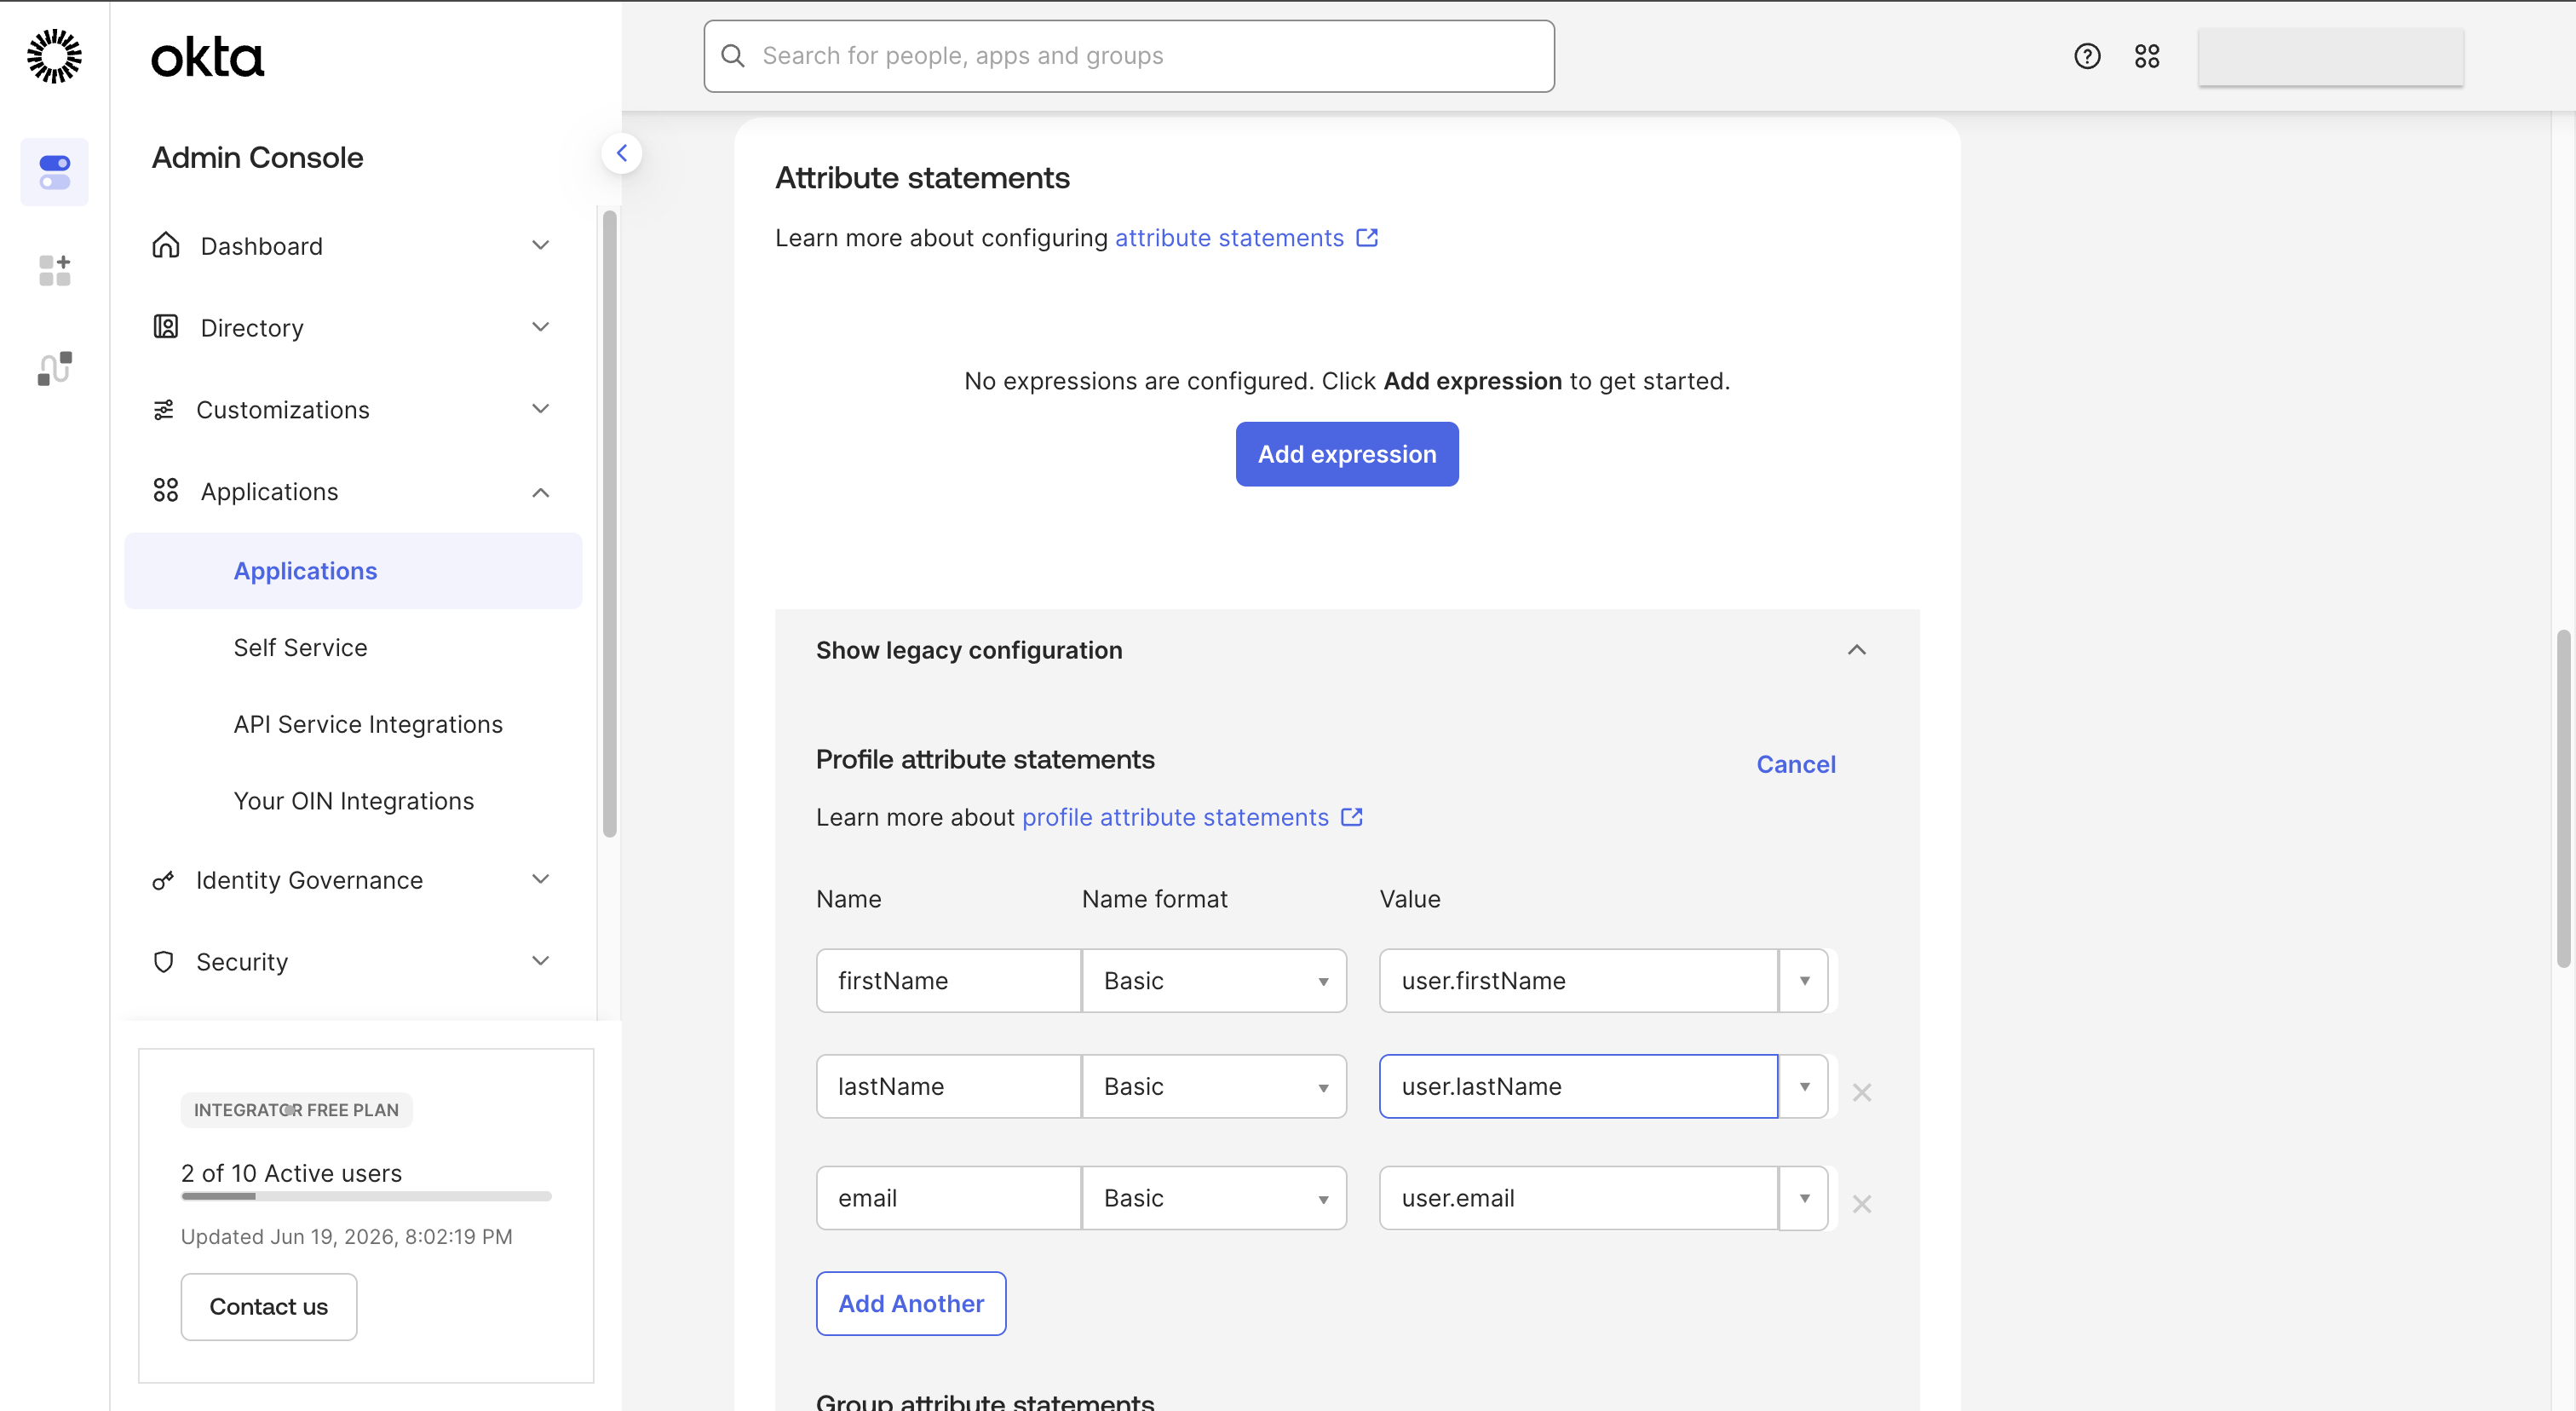2576x1411 pixels.
Task: Click external link icon beside profile attribute statements
Action: tap(1352, 817)
